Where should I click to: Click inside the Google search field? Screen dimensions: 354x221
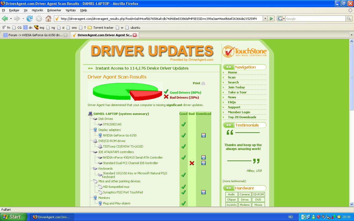point(315,19)
